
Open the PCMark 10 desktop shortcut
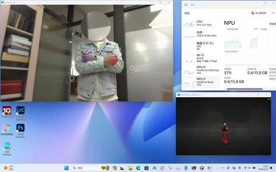(x=6, y=111)
